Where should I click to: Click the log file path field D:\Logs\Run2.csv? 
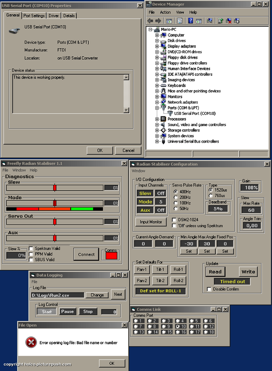[58, 295]
